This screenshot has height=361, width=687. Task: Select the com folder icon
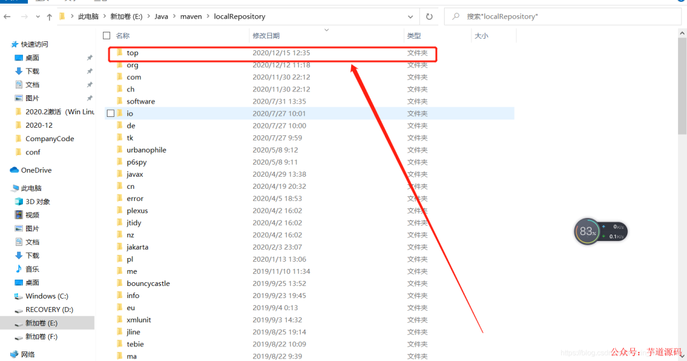[120, 77]
